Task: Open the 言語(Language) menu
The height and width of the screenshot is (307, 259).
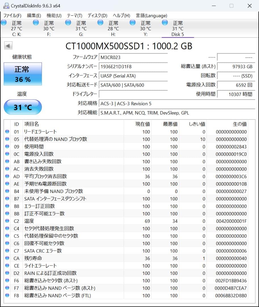Action: (151, 15)
